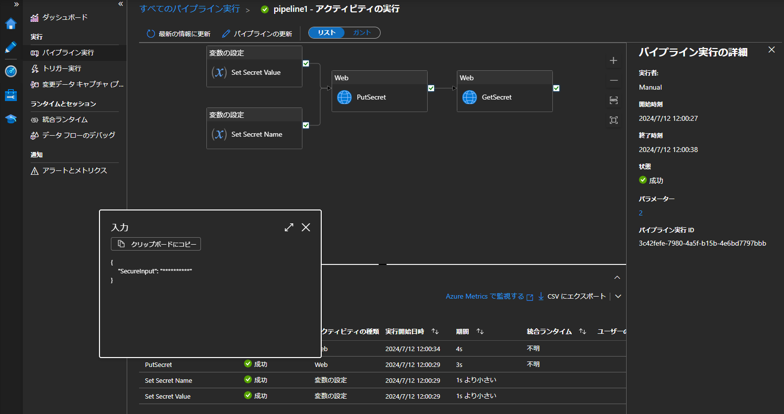This screenshot has height=414, width=784.
Task: Open the Monitor gauge hub icon
Action: coord(11,71)
